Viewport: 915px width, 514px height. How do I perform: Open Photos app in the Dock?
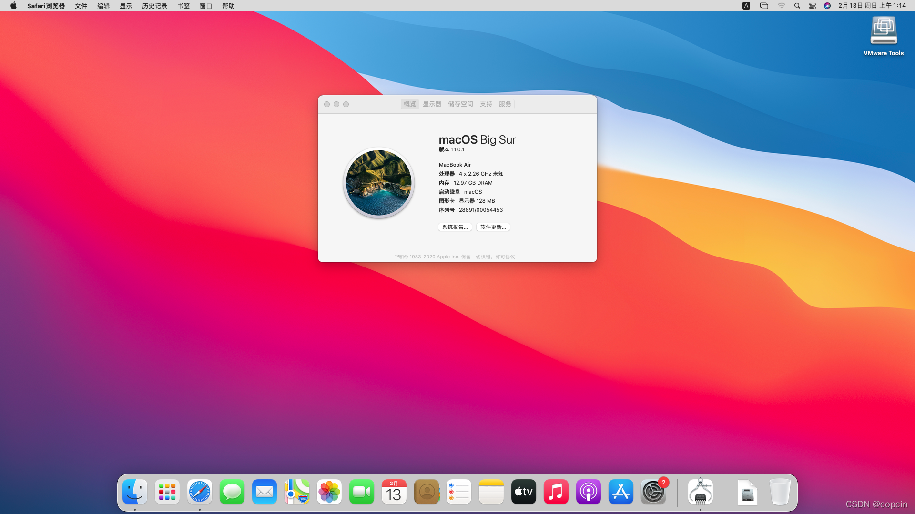coord(329,492)
